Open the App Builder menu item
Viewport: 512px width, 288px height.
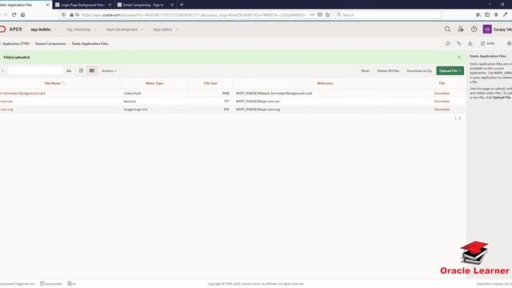[x=41, y=30]
